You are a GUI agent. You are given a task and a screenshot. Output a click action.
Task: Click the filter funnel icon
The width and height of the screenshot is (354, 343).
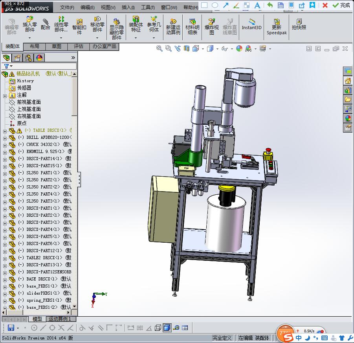click(6, 66)
